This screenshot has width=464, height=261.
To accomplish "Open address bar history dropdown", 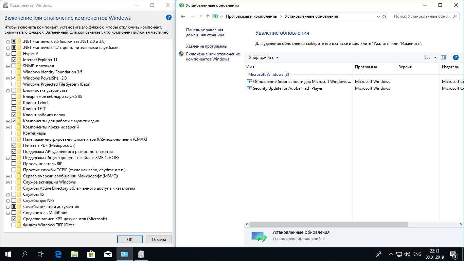I will coord(378,16).
